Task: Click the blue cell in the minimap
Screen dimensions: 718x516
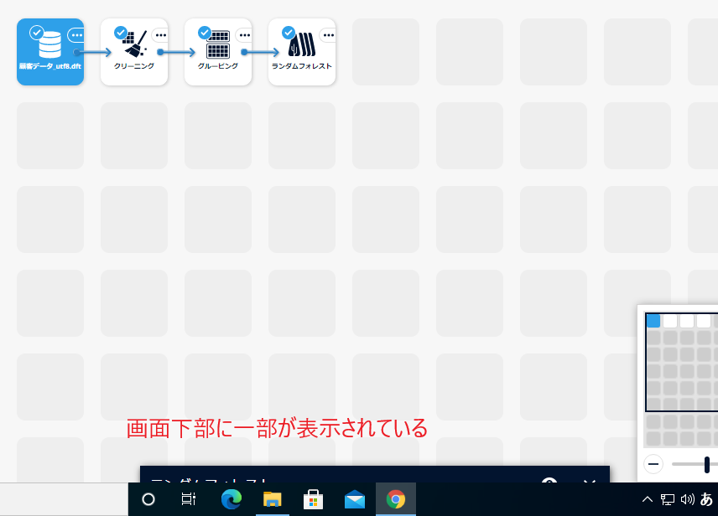Action: [653, 321]
